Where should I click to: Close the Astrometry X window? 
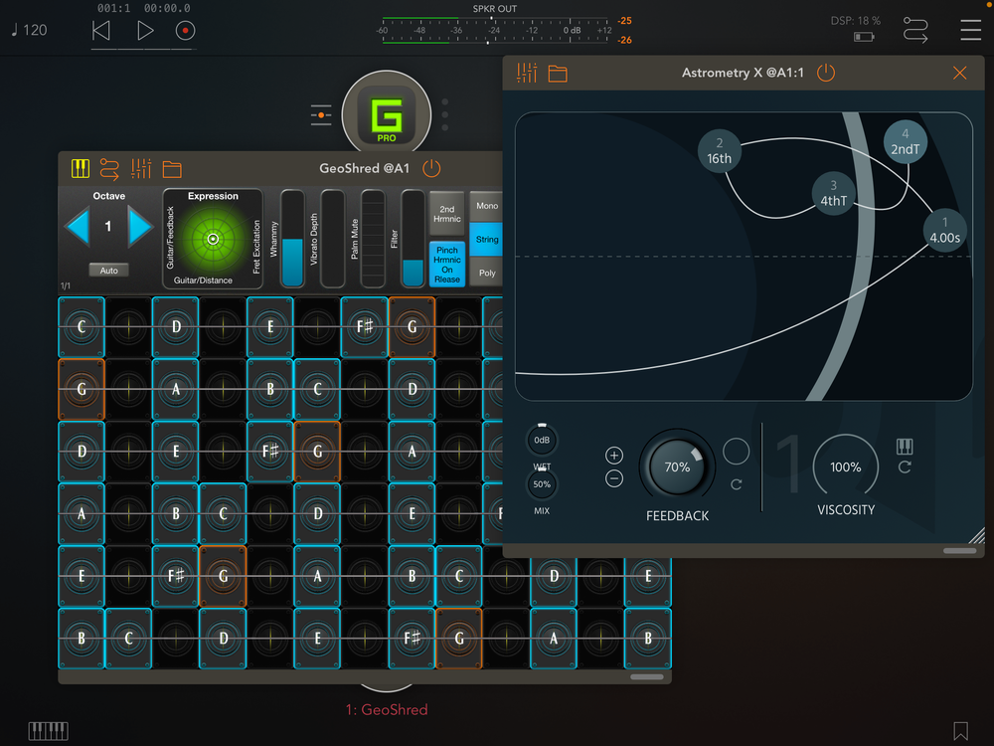[960, 73]
